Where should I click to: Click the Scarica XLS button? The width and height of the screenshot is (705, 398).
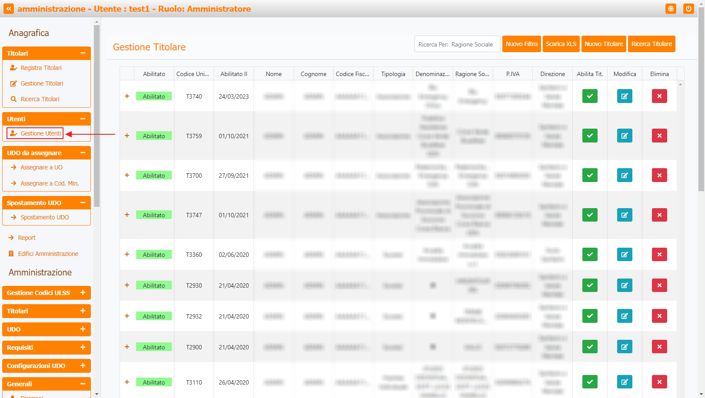click(561, 44)
